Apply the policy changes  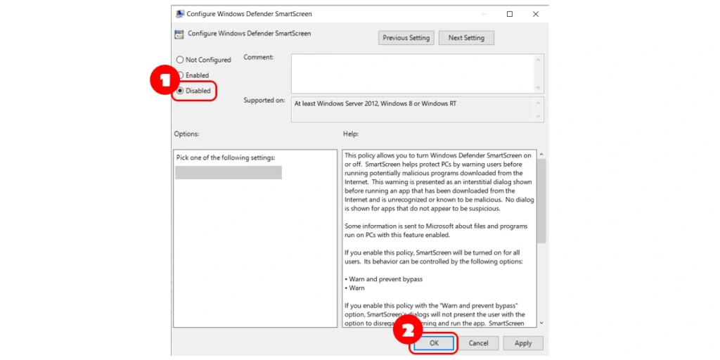coord(523,343)
